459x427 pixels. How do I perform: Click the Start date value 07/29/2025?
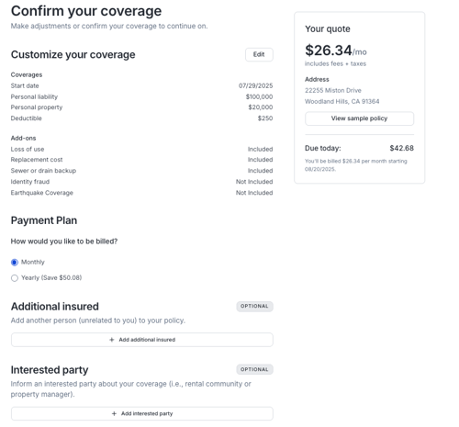(x=255, y=85)
